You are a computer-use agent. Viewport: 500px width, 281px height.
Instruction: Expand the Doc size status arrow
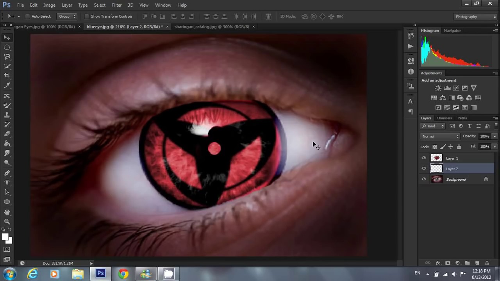pos(91,263)
